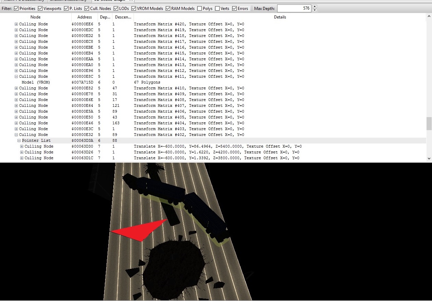
Task: Expand Culling Node at $00800EB4
Action: click(x=16, y=53)
